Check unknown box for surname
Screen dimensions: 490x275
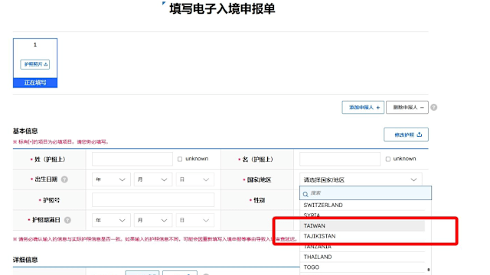pyautogui.click(x=180, y=159)
